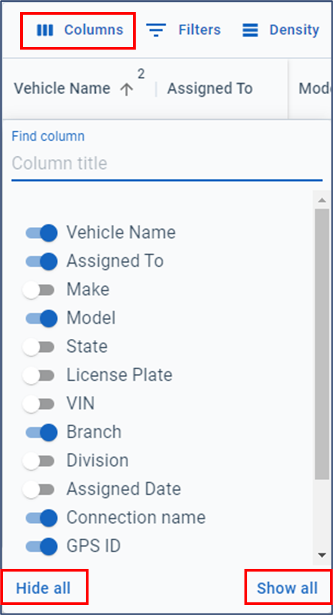Click the Filters funnel icon
The image size is (333, 615).
click(x=156, y=30)
